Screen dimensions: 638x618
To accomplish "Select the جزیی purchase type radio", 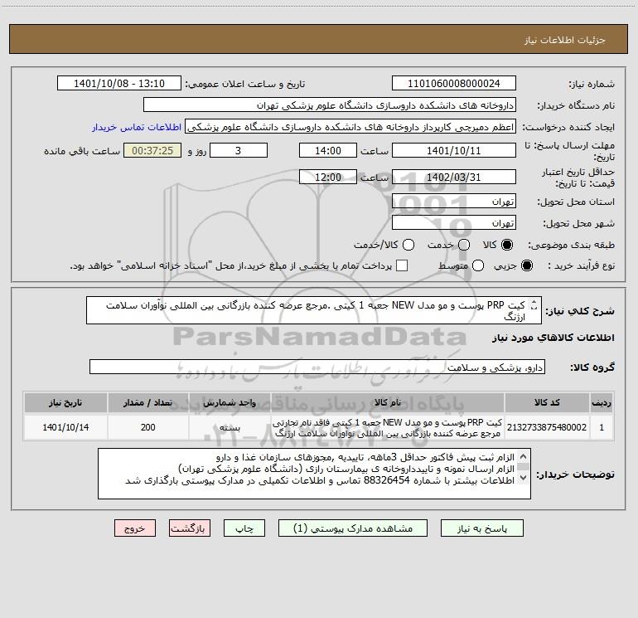I will (527, 265).
